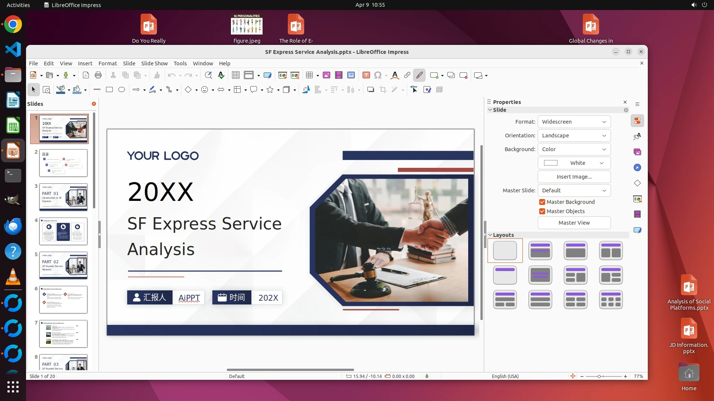Select the Ellipse drawing tool
Image resolution: width=714 pixels, height=401 pixels.
(x=122, y=89)
